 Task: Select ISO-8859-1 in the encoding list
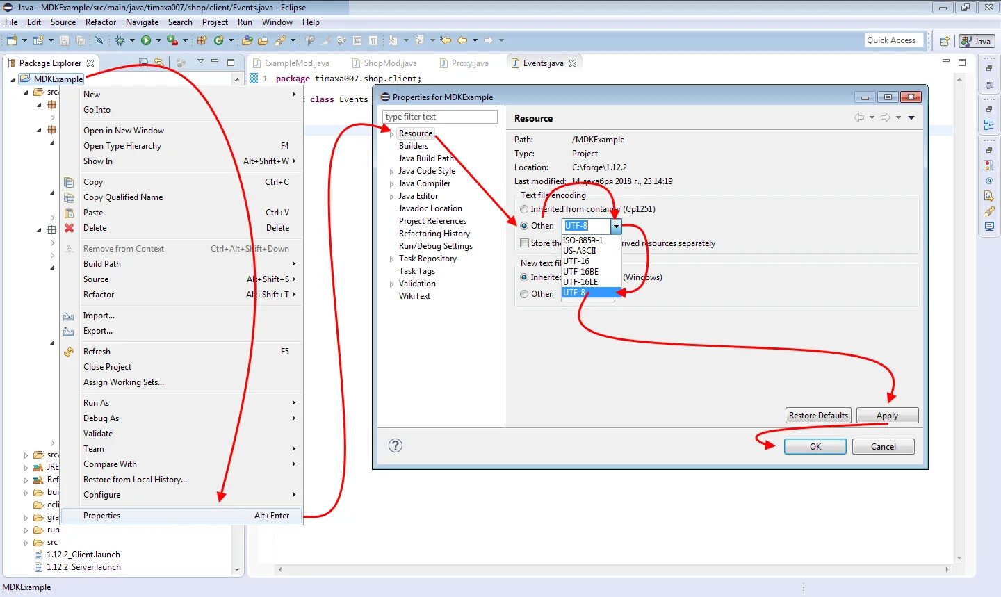591,240
